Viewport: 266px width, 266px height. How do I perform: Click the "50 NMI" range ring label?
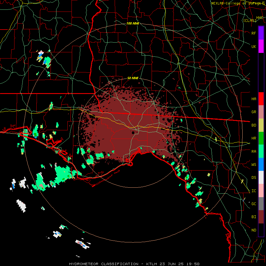(x=133, y=78)
